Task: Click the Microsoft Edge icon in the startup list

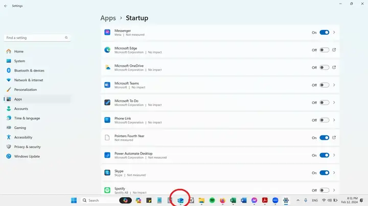Action: click(107, 50)
